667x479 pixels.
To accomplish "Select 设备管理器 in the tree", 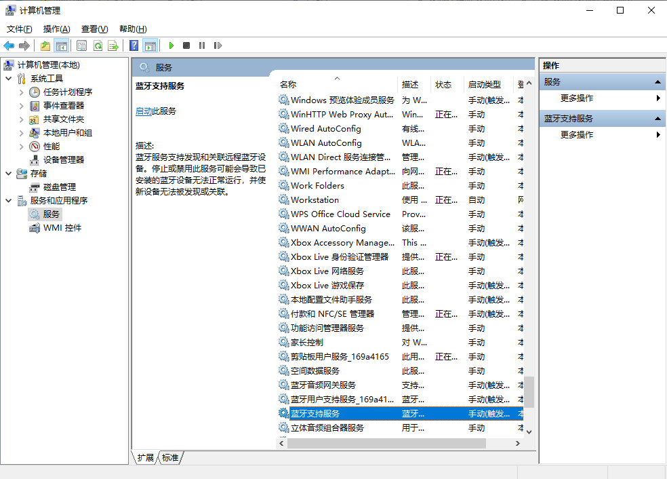I will (x=64, y=160).
